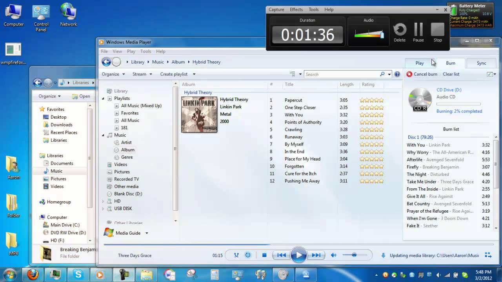The width and height of the screenshot is (502, 282).
Task: Click Create playlist button
Action: 174,74
